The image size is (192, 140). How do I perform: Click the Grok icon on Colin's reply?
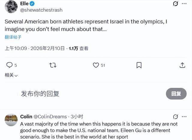click(176, 117)
